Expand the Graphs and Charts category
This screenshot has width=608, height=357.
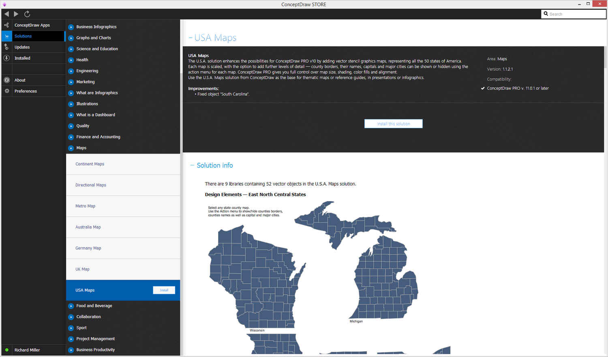coord(71,38)
